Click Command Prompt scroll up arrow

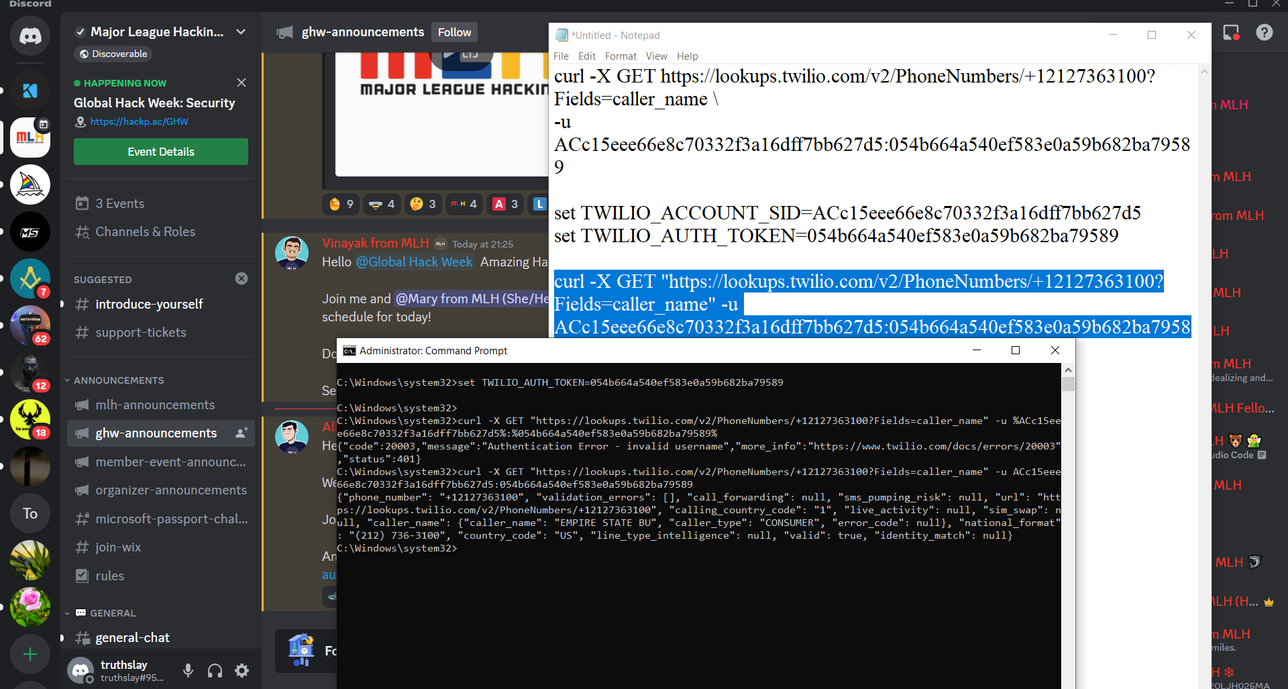[x=1068, y=370]
